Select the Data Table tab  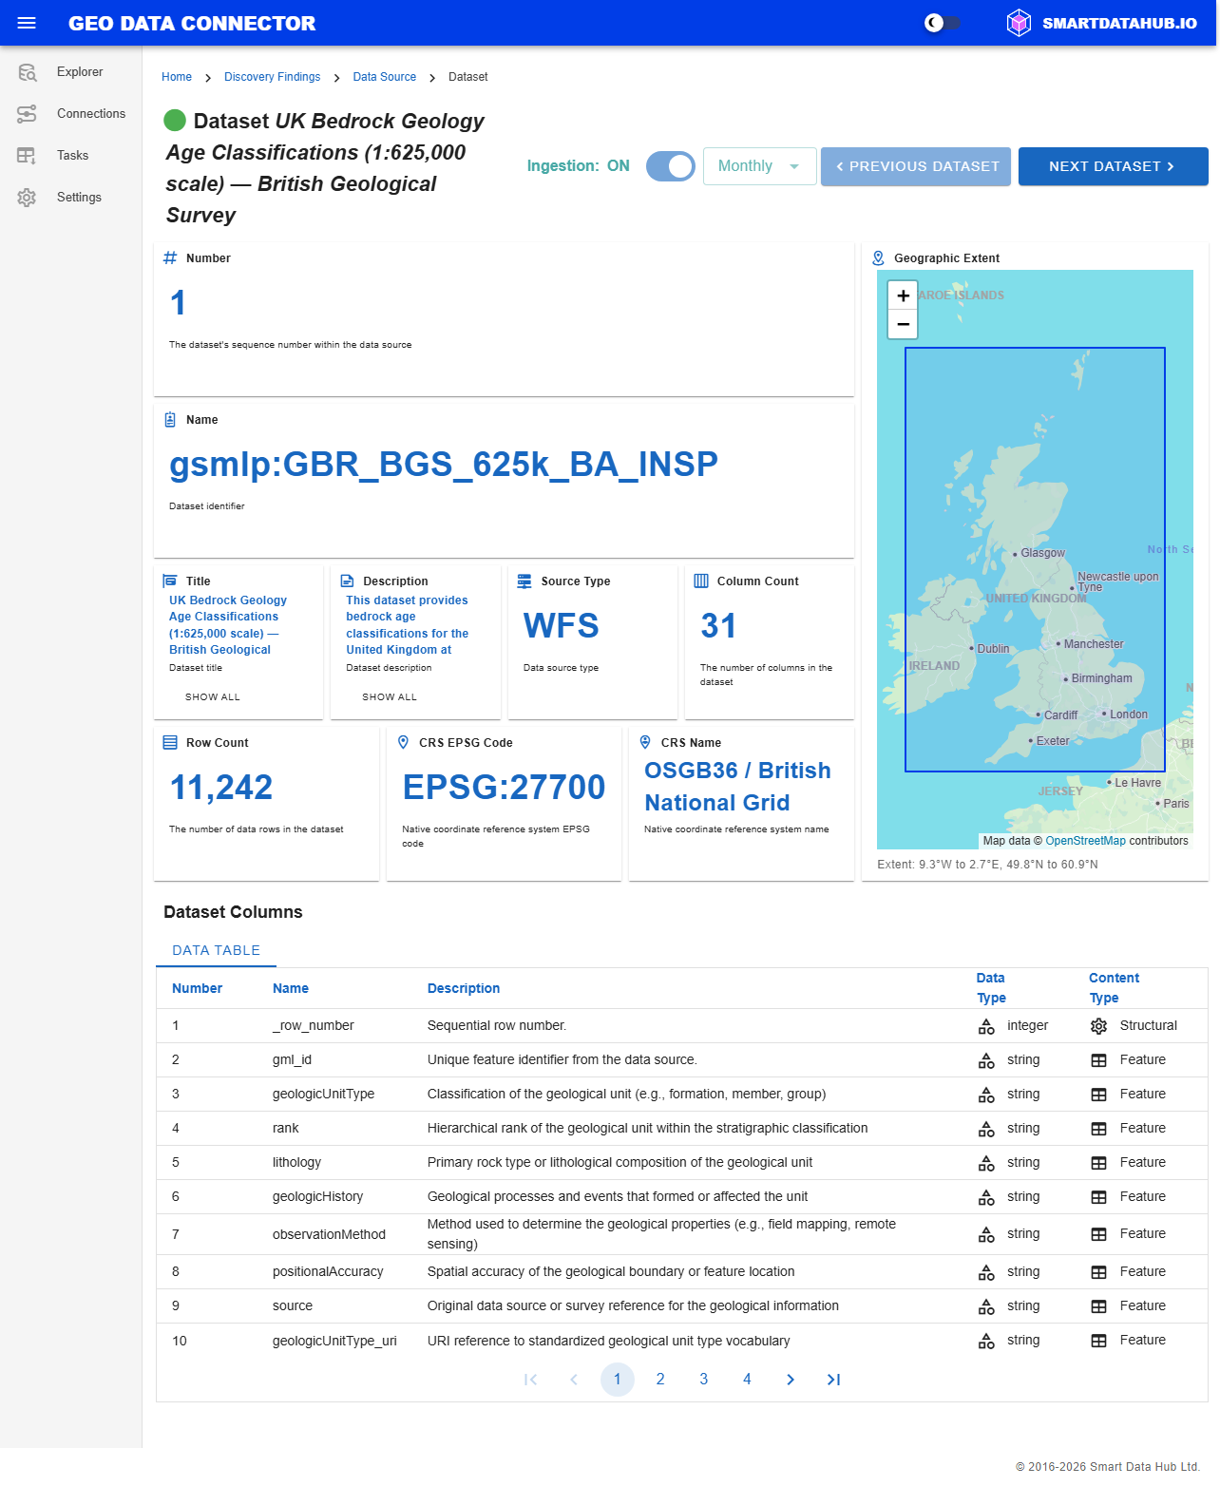tap(216, 950)
